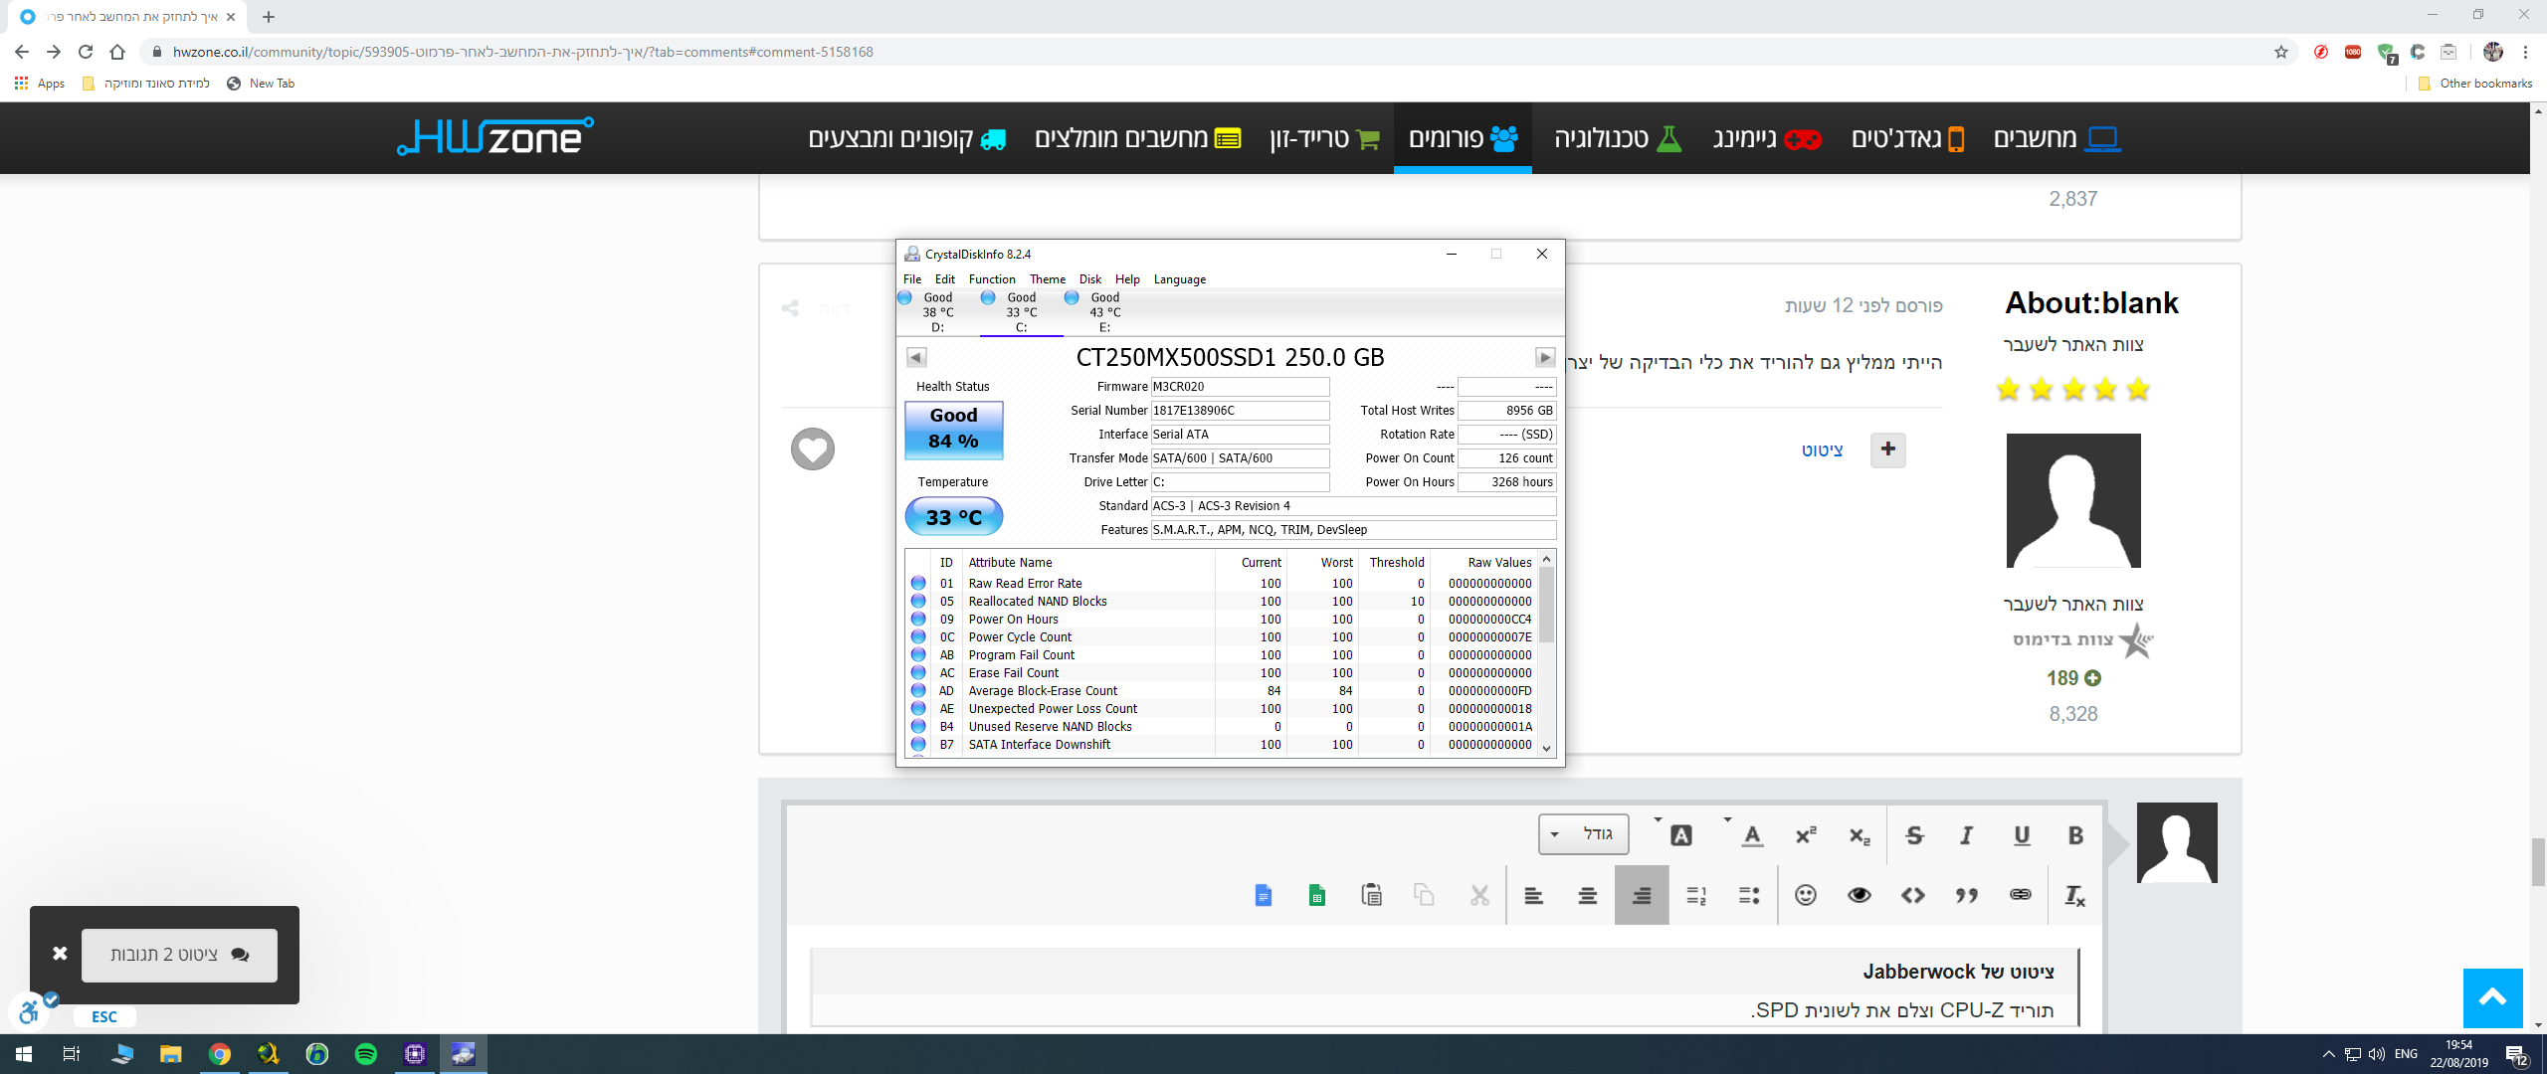
Task: Toggle right alignment in editor
Action: 1642,895
